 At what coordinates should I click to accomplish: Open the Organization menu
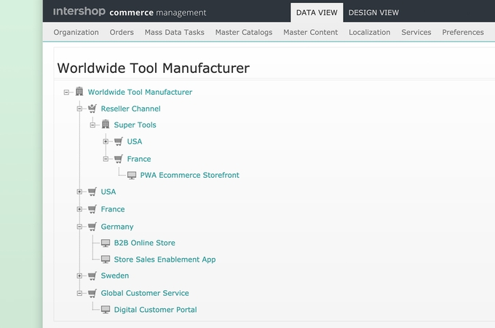[76, 32]
